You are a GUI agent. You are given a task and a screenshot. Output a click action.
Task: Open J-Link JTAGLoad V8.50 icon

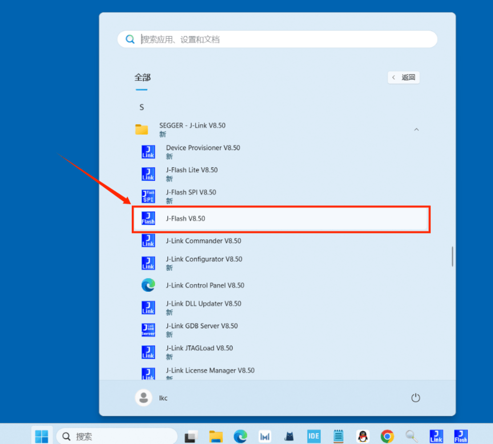click(148, 352)
